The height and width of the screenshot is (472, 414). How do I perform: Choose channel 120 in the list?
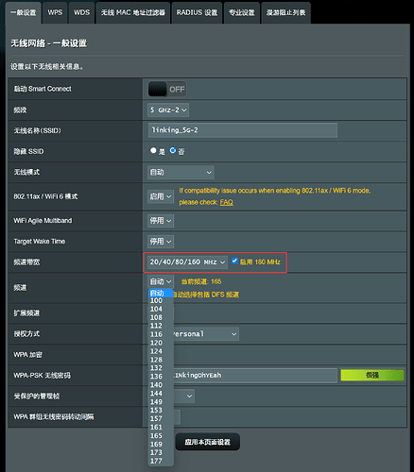tap(161, 343)
